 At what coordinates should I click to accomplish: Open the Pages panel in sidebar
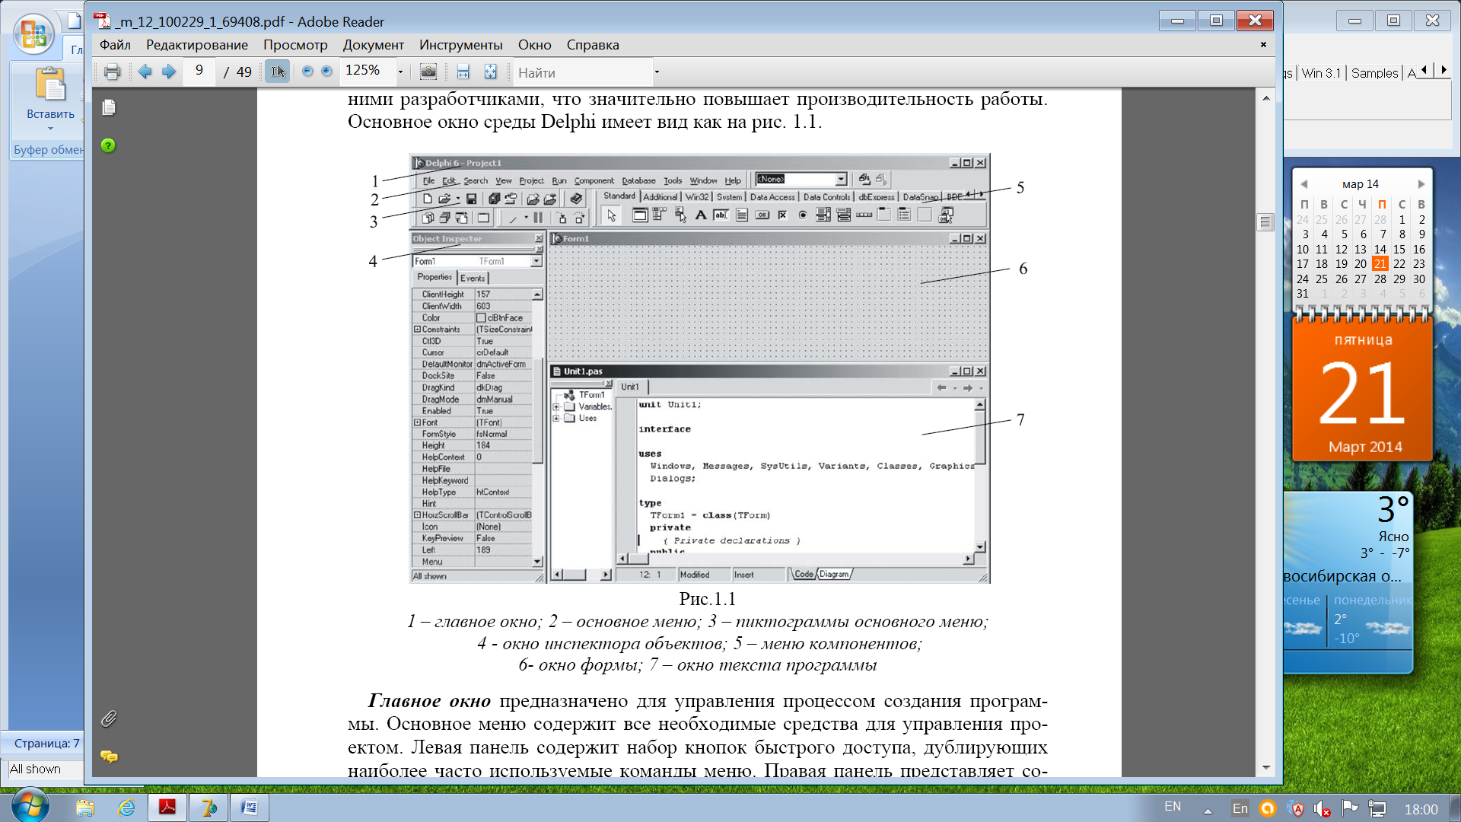pyautogui.click(x=109, y=108)
